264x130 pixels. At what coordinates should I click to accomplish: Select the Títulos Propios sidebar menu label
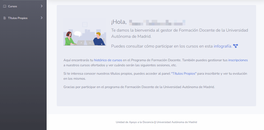click(x=18, y=18)
